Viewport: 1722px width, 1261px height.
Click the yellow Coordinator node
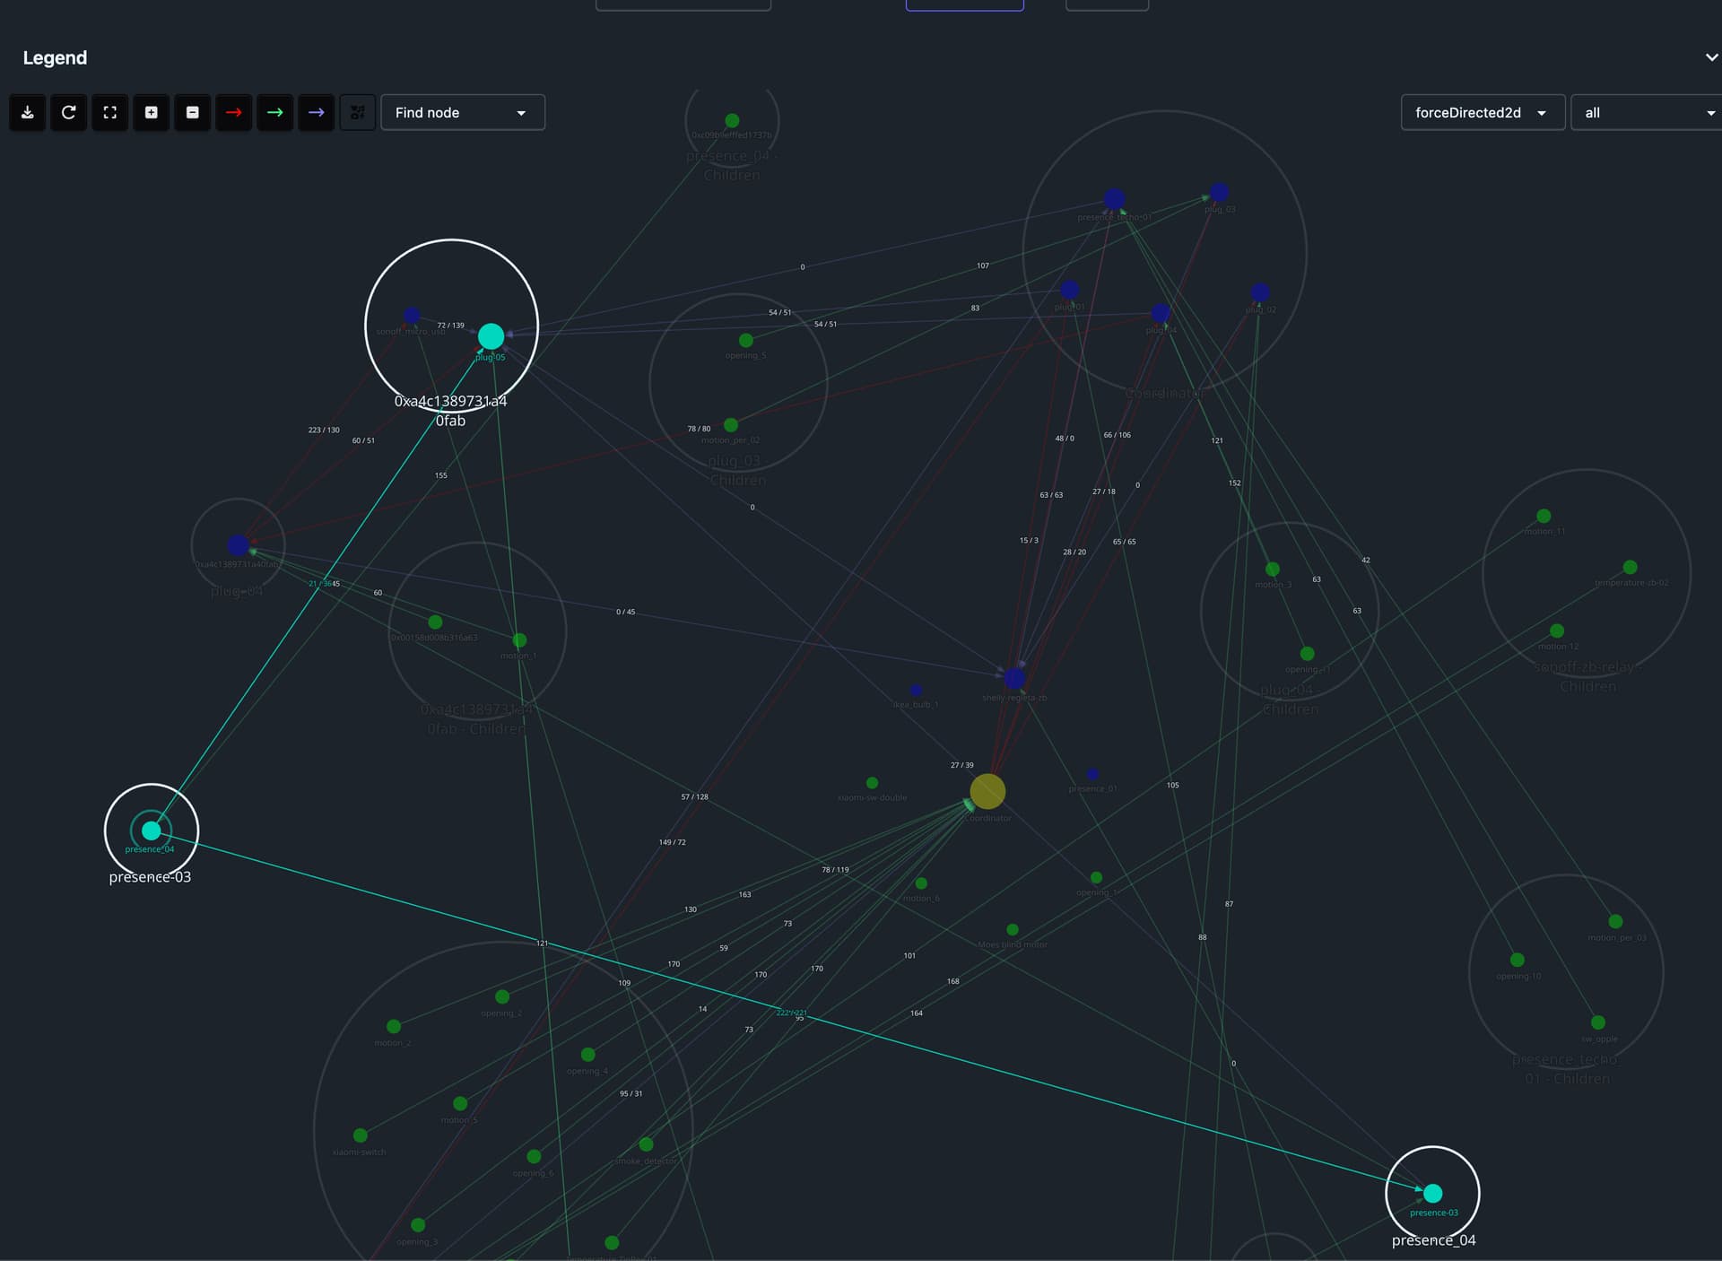pos(987,791)
